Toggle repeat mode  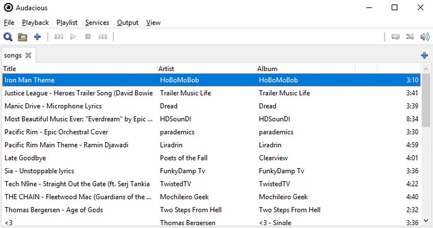pos(395,36)
